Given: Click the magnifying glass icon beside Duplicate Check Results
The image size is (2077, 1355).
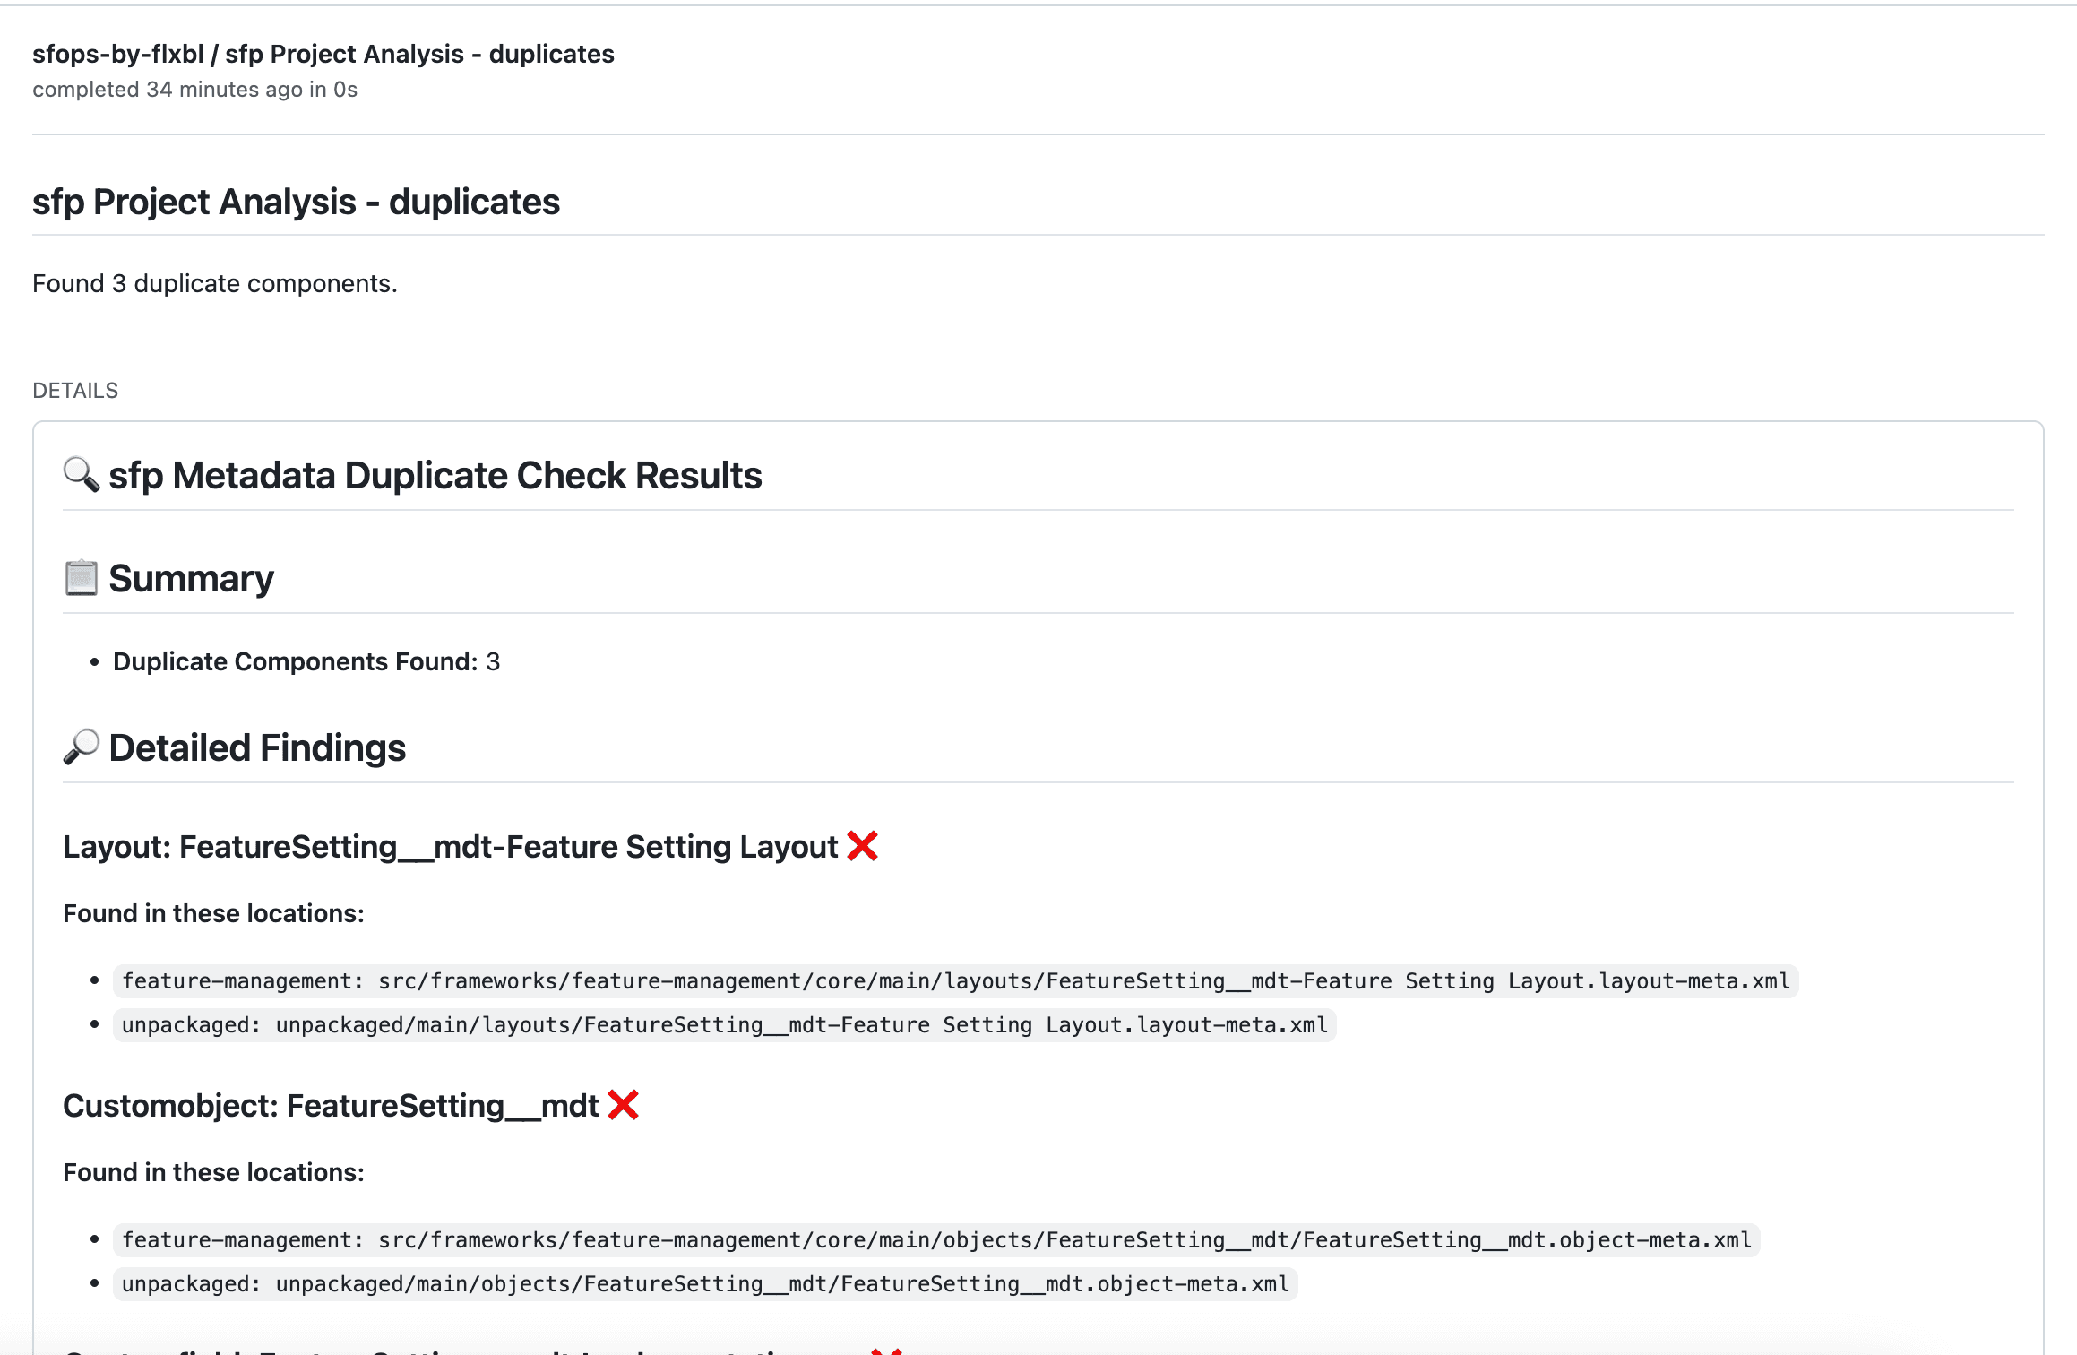Looking at the screenshot, I should tap(82, 475).
